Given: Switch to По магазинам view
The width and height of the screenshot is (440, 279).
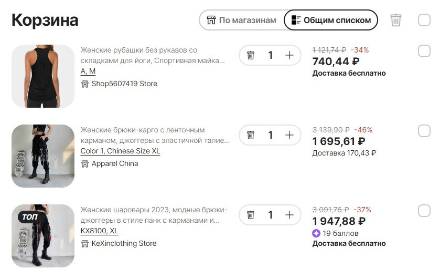Looking at the screenshot, I should coord(242,20).
